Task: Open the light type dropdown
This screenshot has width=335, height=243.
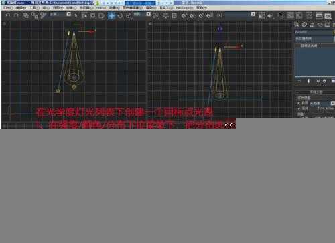Action: coord(322,103)
